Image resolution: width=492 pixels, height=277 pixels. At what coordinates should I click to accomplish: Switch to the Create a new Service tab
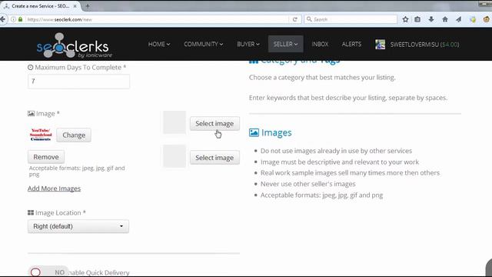40,6
